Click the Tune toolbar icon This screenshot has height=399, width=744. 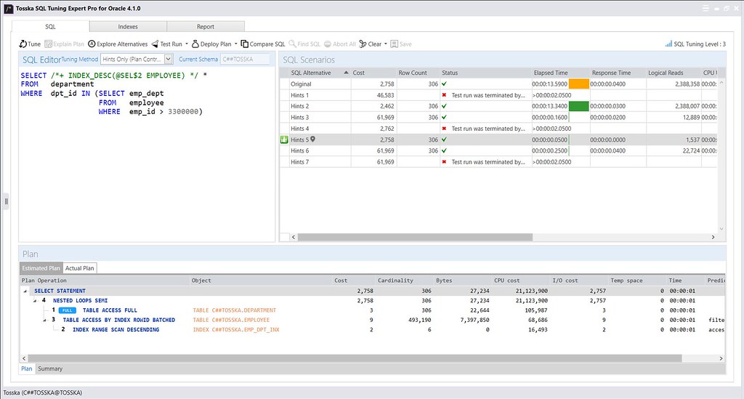coord(23,44)
